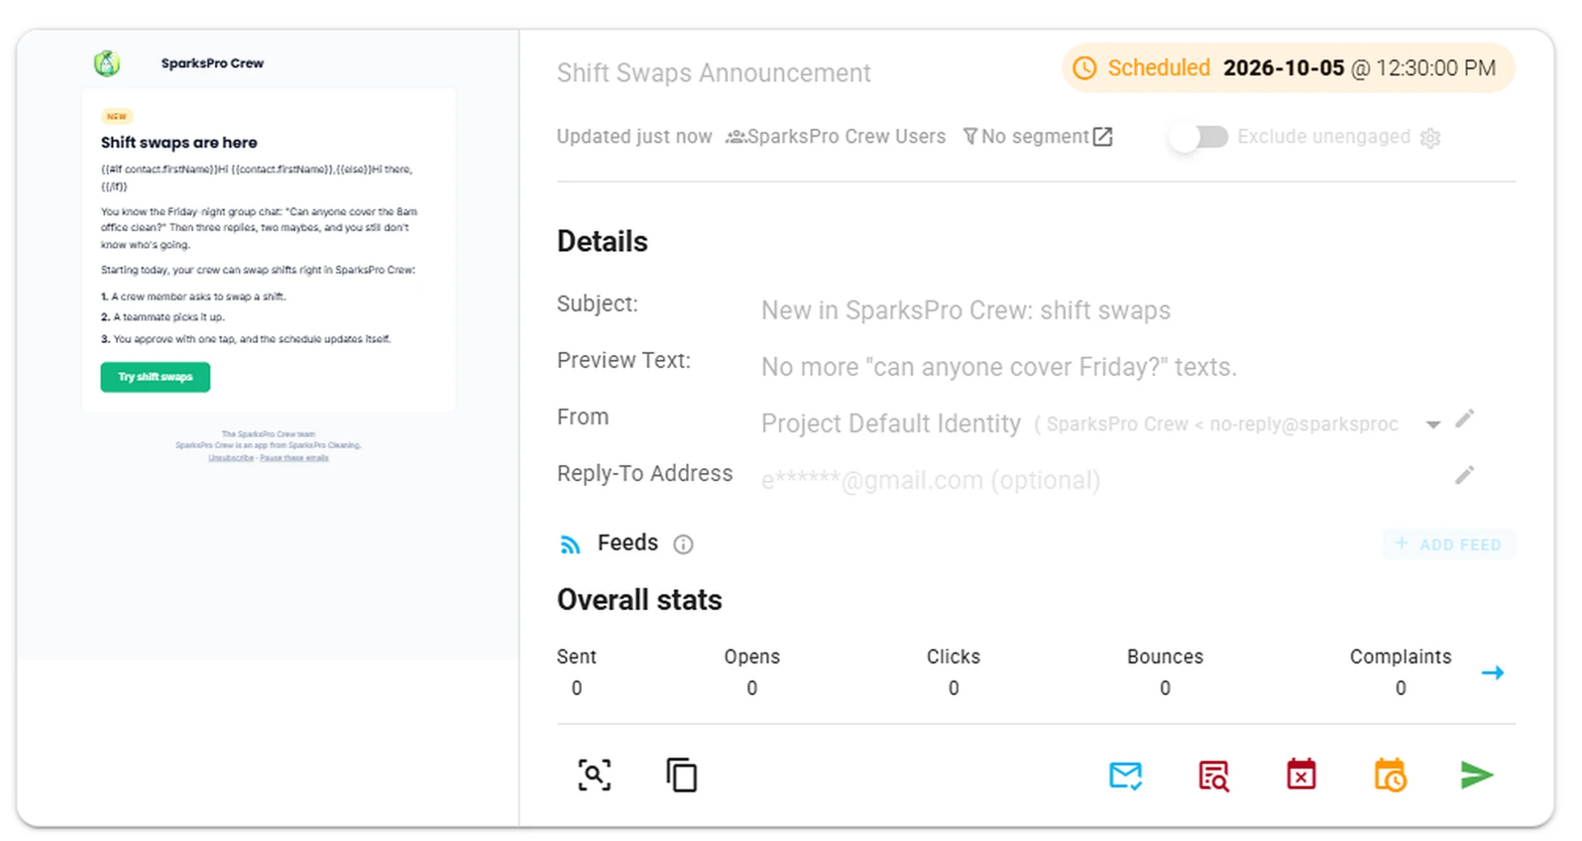Expand the From identity dropdown arrow

pyautogui.click(x=1433, y=425)
